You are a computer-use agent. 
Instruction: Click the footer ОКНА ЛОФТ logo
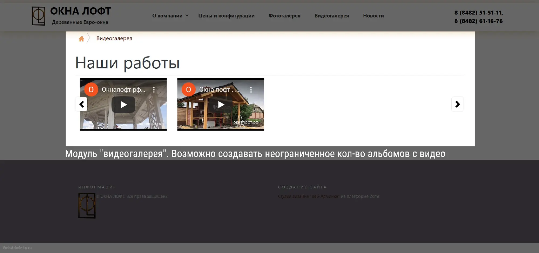(87, 206)
